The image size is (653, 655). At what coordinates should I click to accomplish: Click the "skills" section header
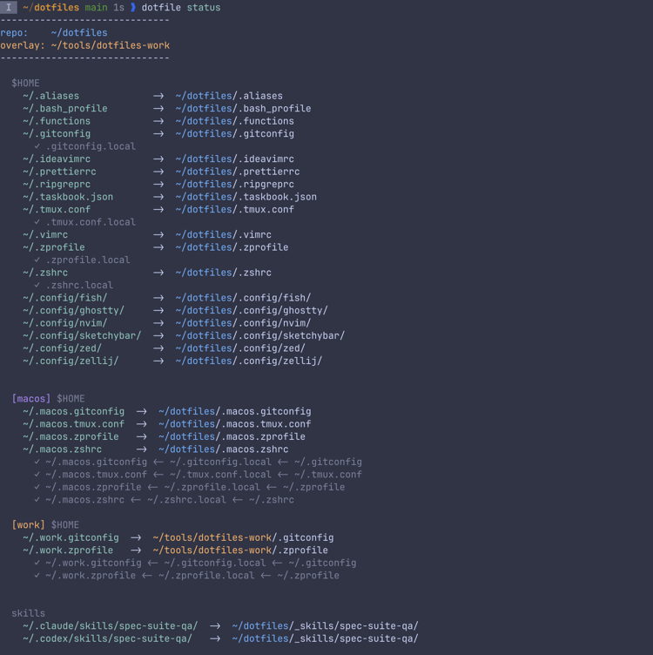[29, 613]
